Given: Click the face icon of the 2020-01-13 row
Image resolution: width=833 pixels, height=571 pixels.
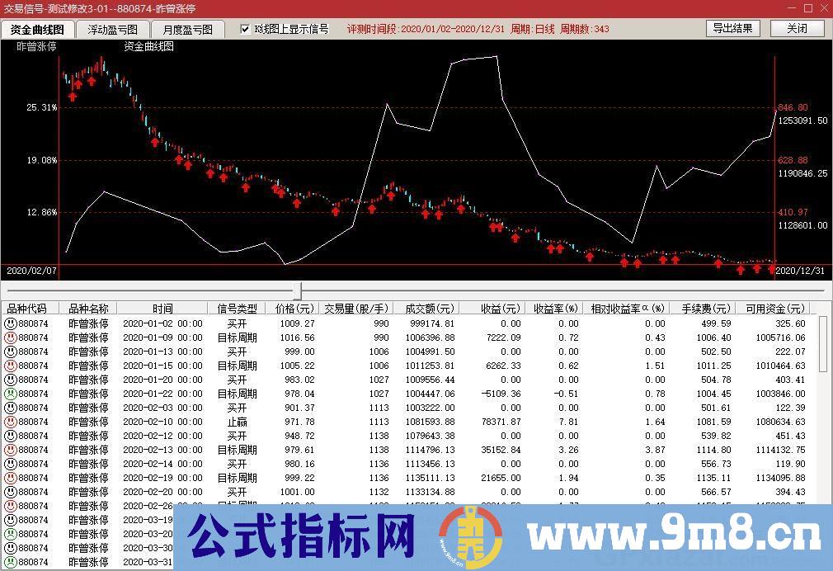Looking at the screenshot, I should (x=11, y=352).
